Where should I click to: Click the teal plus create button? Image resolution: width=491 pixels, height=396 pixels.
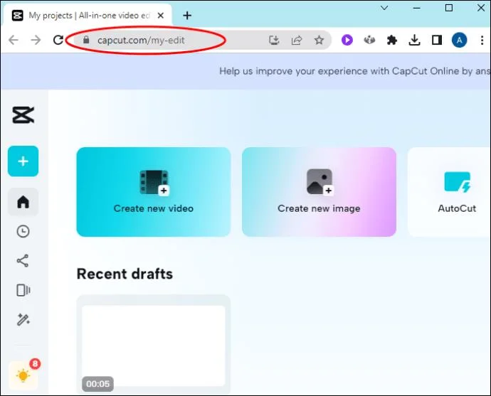pyautogui.click(x=23, y=161)
